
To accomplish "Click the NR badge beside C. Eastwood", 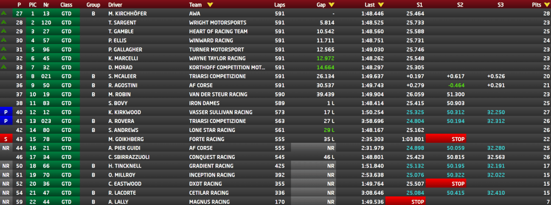I will [x=6, y=184].
